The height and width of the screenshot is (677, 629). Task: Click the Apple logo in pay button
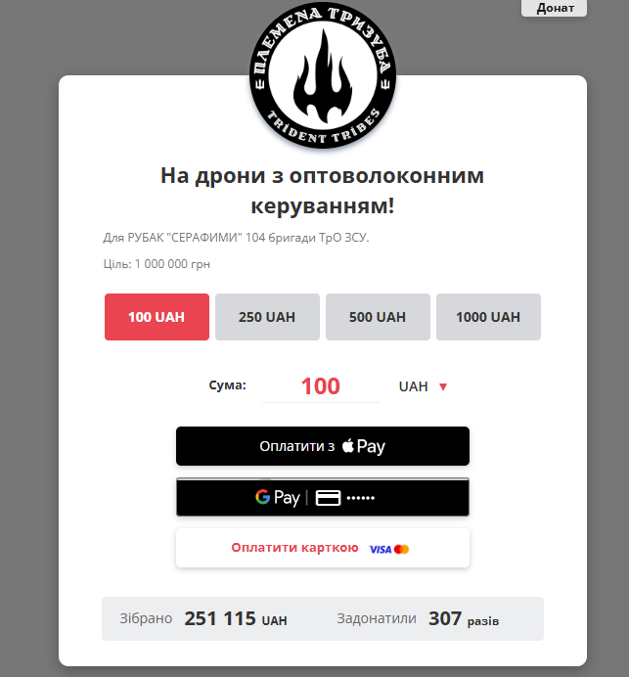348,445
